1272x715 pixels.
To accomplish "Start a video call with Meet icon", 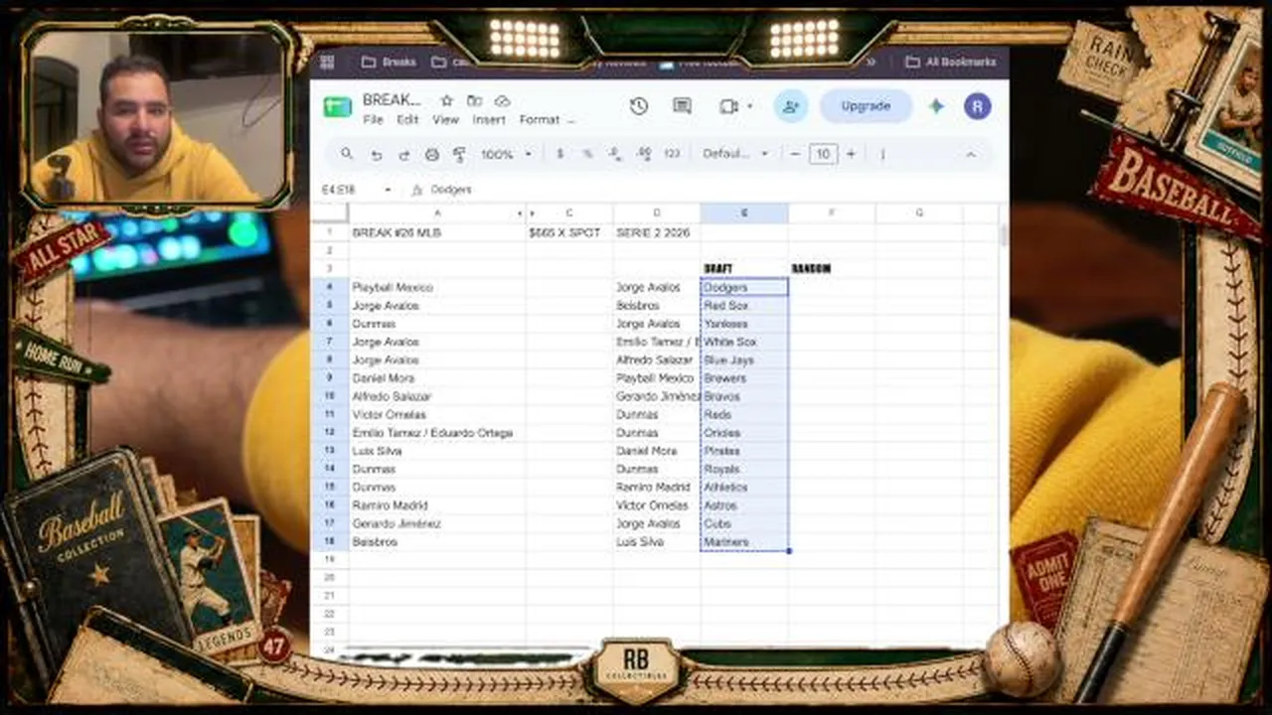I will [728, 106].
